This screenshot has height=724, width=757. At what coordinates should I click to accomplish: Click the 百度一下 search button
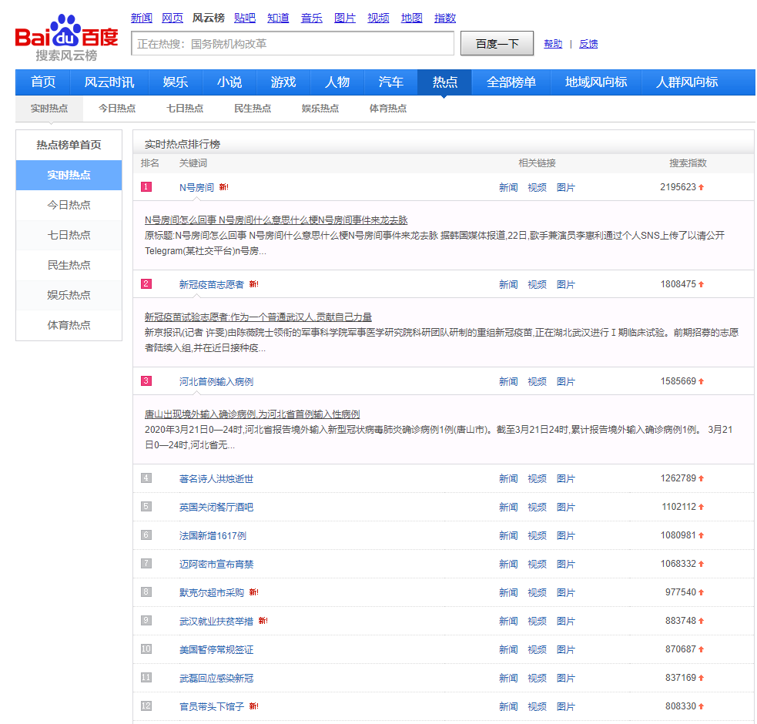pos(497,43)
